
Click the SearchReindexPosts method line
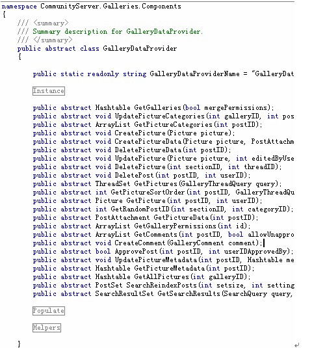(163, 285)
